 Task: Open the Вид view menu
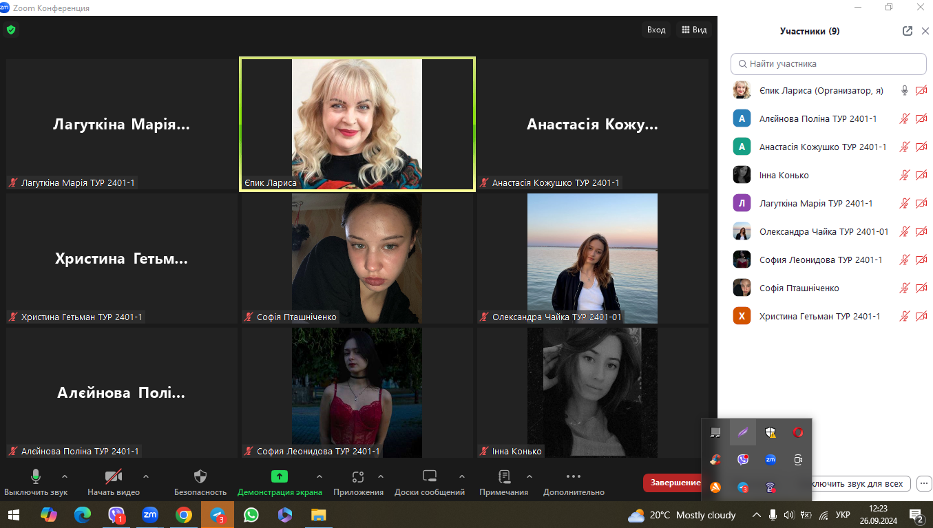point(694,30)
